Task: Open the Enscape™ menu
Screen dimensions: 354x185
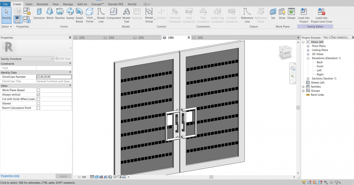Action: coord(98,4)
